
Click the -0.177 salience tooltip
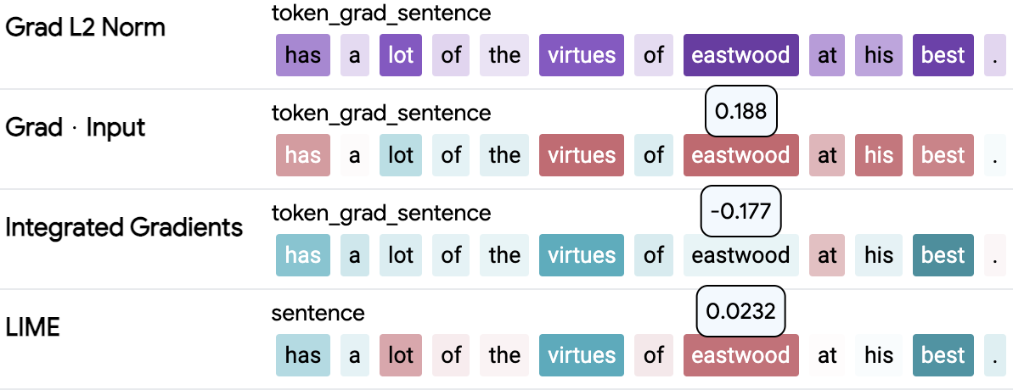click(x=740, y=211)
